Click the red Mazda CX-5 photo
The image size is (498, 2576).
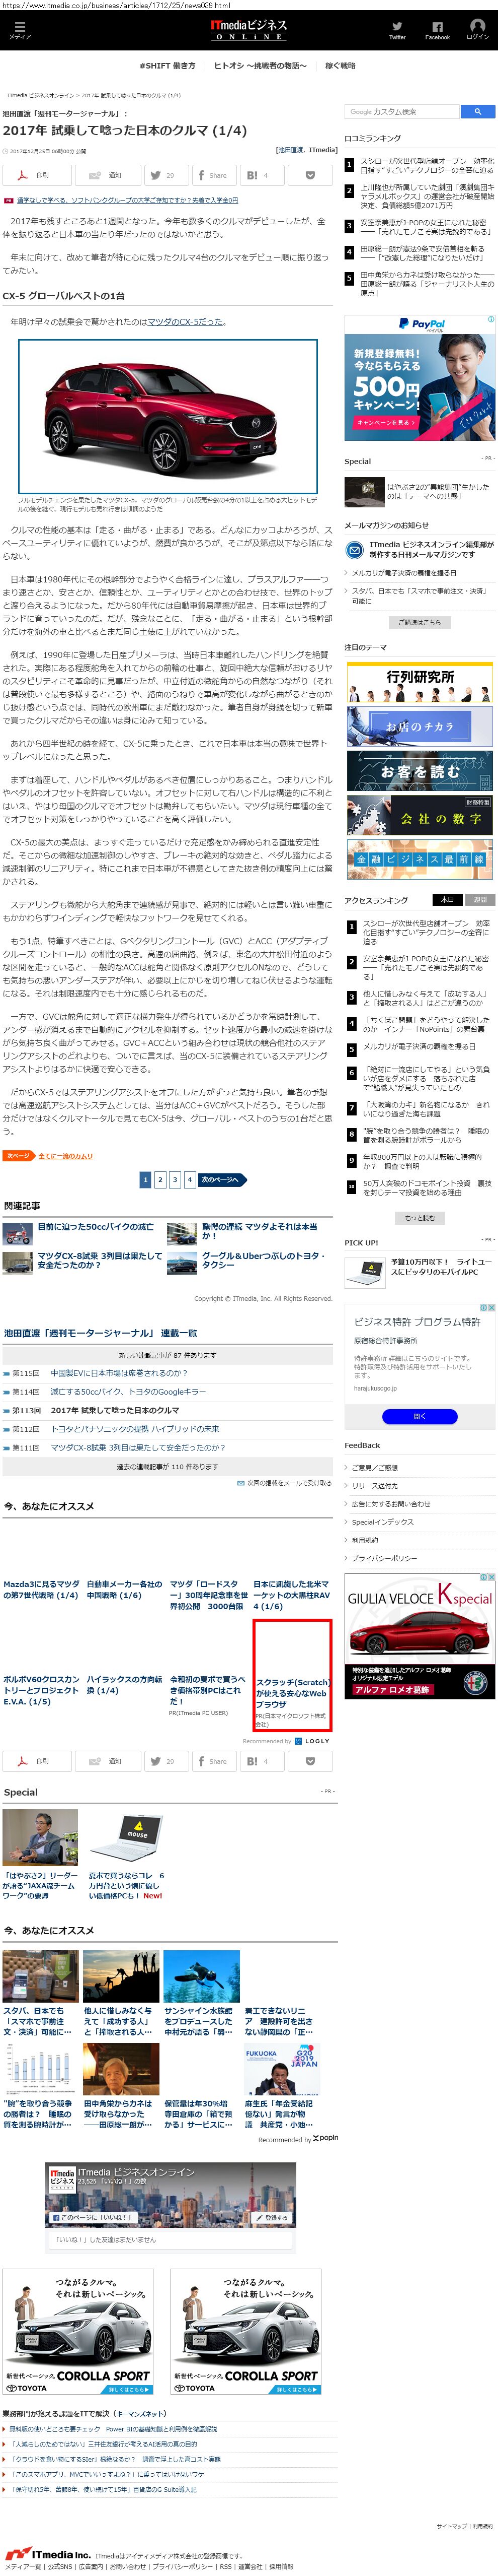[x=168, y=416]
